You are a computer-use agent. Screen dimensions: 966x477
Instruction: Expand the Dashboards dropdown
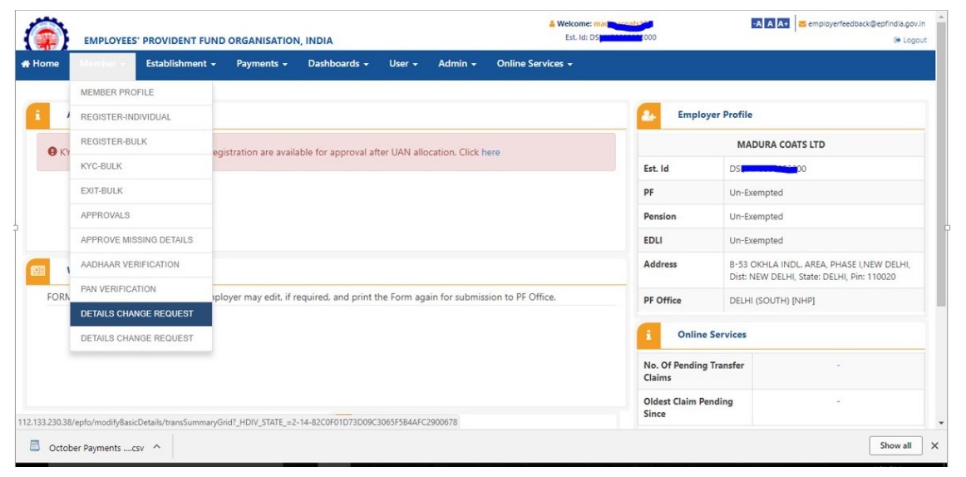[338, 64]
